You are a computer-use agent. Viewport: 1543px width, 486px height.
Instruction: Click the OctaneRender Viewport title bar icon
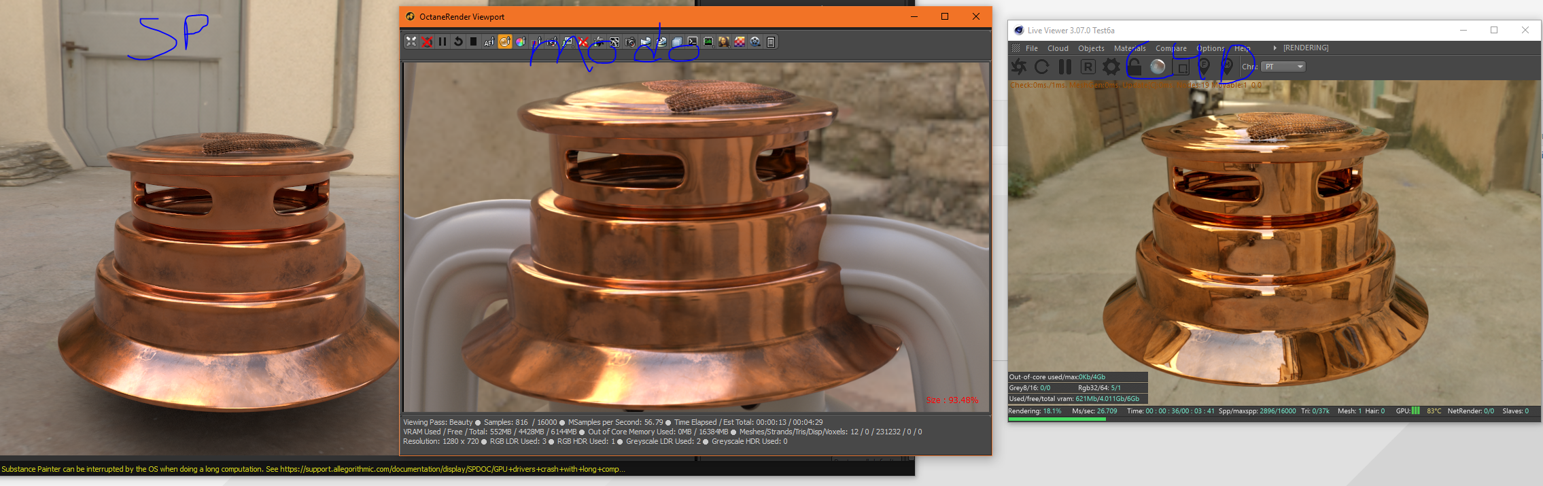point(410,16)
